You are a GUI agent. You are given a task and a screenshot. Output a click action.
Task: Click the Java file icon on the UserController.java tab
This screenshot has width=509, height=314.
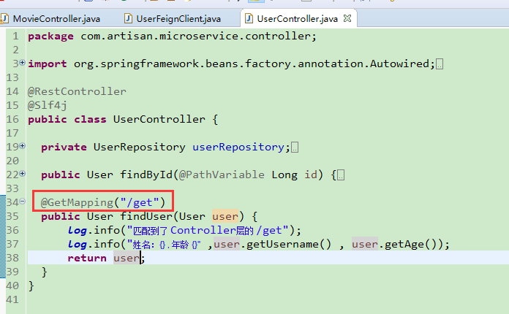[249, 18]
